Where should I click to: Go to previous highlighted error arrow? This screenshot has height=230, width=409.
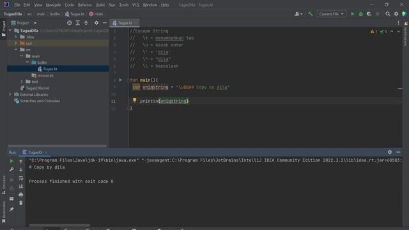click(392, 31)
